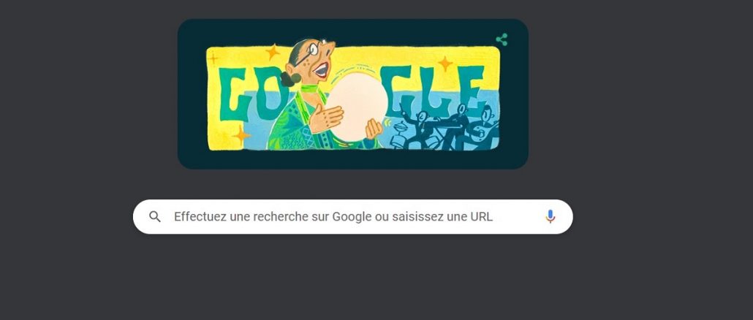Click the first green letter G

pyautogui.click(x=233, y=94)
